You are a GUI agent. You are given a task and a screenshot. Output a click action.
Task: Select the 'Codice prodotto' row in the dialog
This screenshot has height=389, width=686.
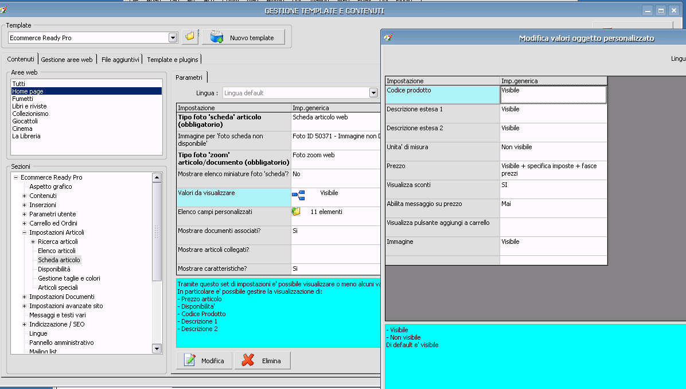pos(496,95)
